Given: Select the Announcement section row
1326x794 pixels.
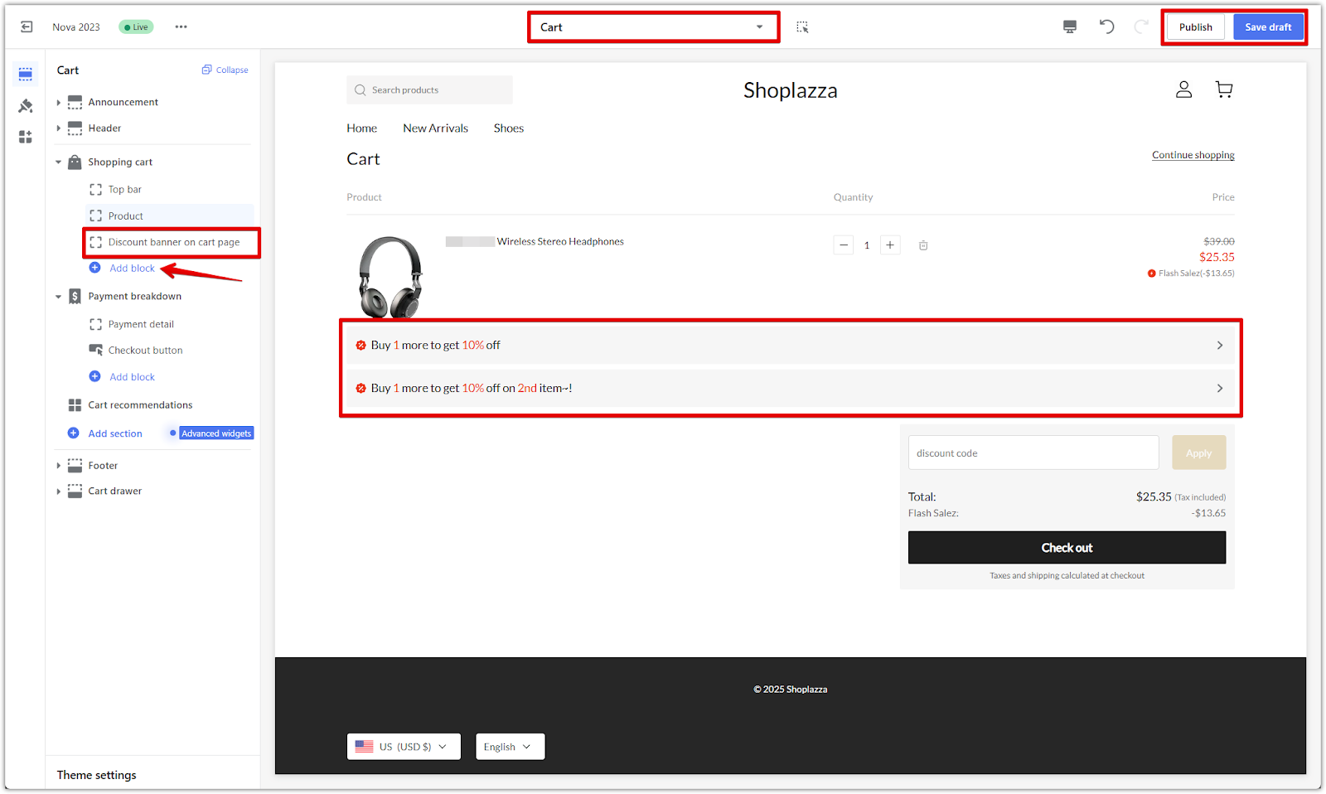Looking at the screenshot, I should tap(123, 102).
